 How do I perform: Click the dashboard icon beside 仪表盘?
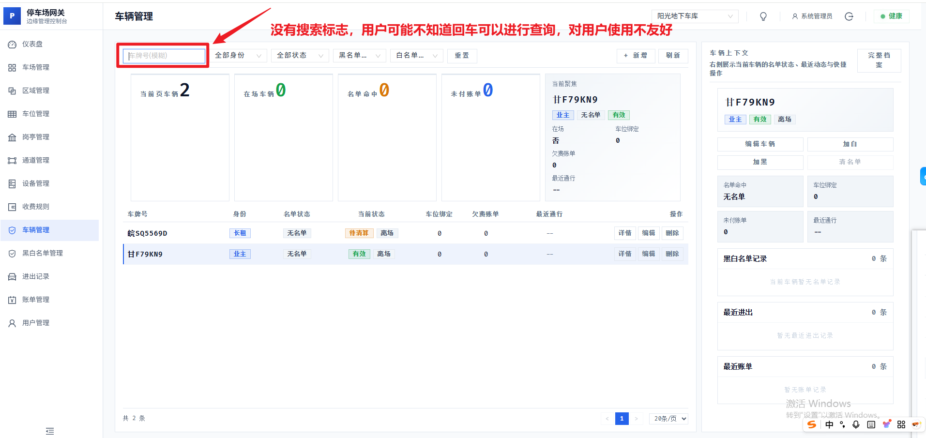(12, 45)
